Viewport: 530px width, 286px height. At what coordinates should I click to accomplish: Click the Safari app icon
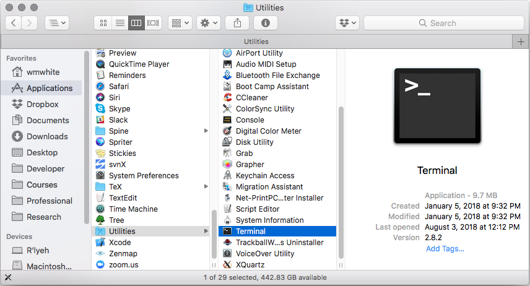click(x=100, y=87)
